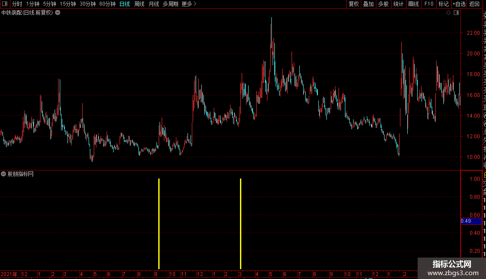Screen dimensions: 486x279
Task: Select the 15分钟 period tab
Action: pos(68,4)
